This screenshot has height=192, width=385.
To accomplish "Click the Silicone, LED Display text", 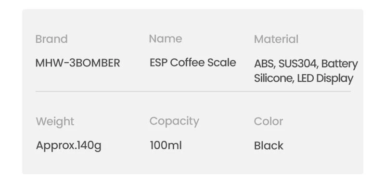I will [304, 78].
